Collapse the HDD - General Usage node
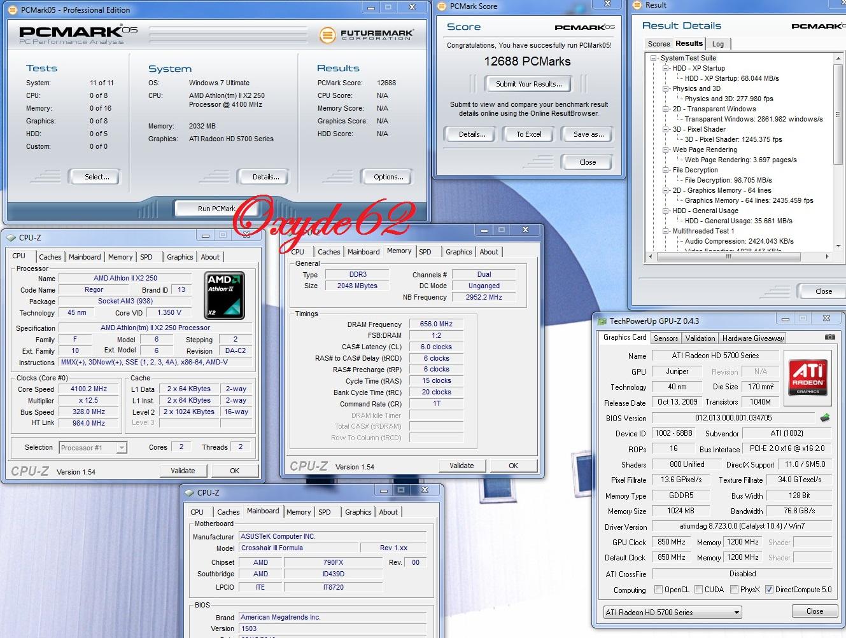This screenshot has height=638, width=846. [666, 211]
